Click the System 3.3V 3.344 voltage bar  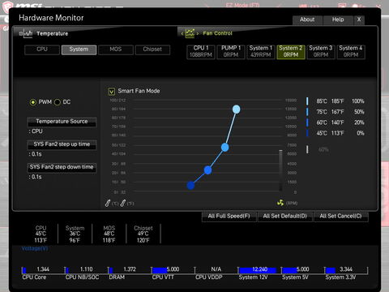coord(346,270)
